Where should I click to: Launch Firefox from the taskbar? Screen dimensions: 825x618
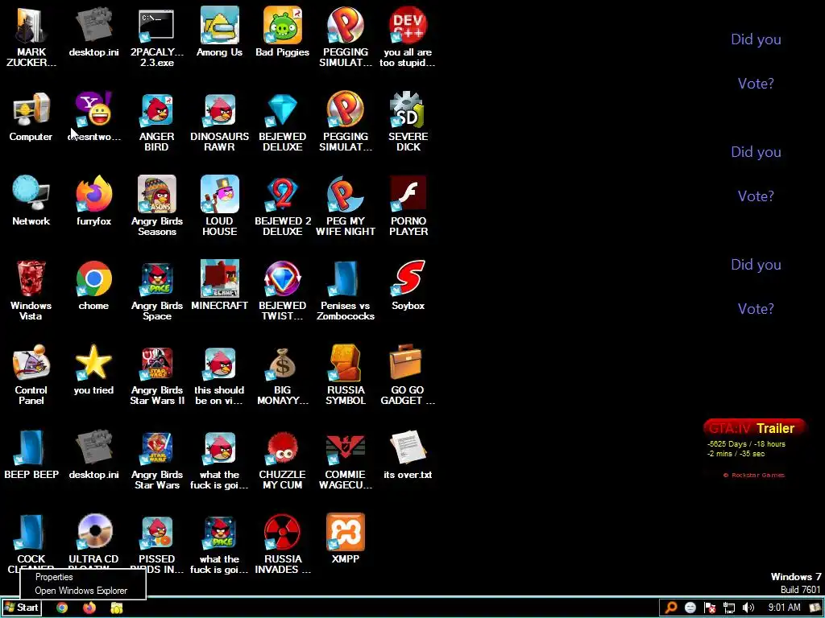click(89, 608)
